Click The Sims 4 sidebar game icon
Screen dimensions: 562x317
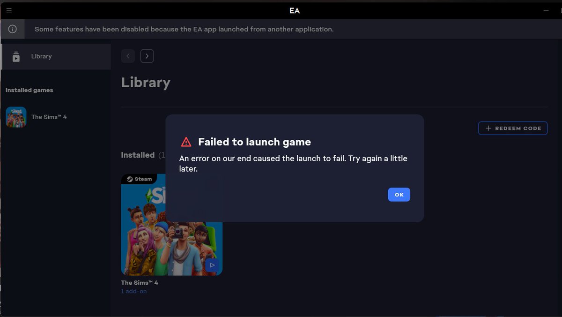[16, 117]
